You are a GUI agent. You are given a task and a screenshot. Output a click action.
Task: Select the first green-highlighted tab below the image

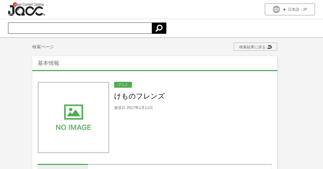(63, 167)
